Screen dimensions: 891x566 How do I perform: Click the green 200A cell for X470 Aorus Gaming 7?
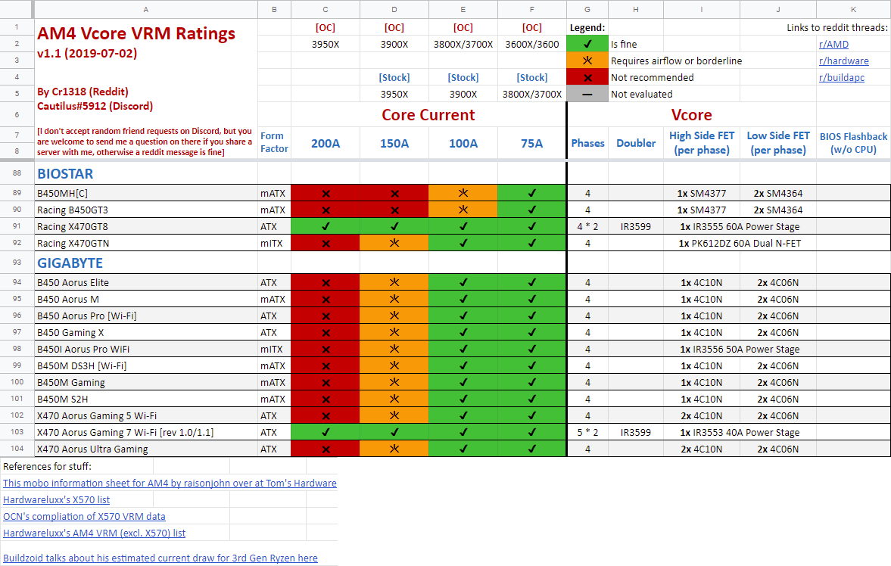(x=326, y=432)
